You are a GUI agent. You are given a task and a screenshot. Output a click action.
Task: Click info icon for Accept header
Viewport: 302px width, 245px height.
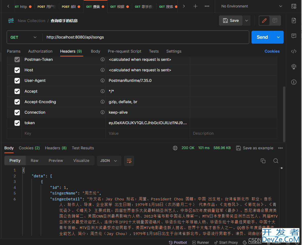coord(103,91)
